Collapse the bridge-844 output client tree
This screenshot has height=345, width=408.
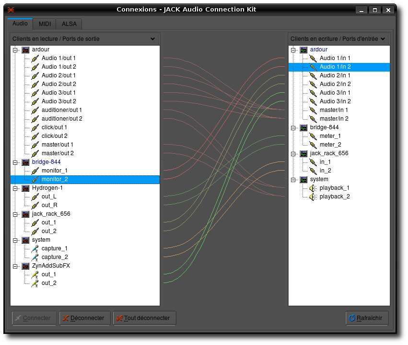(15, 162)
